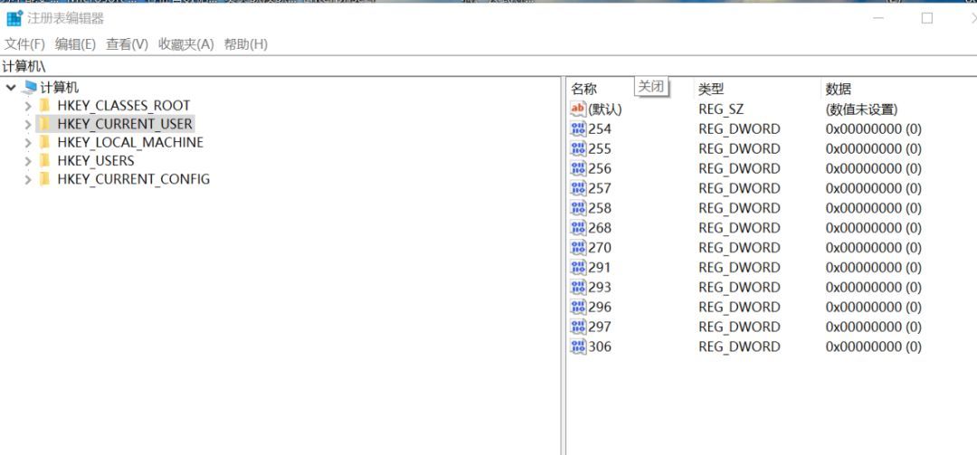The height and width of the screenshot is (455, 977).
Task: Click the HKEY_CLASSES_ROOT folder icon
Action: coord(44,106)
